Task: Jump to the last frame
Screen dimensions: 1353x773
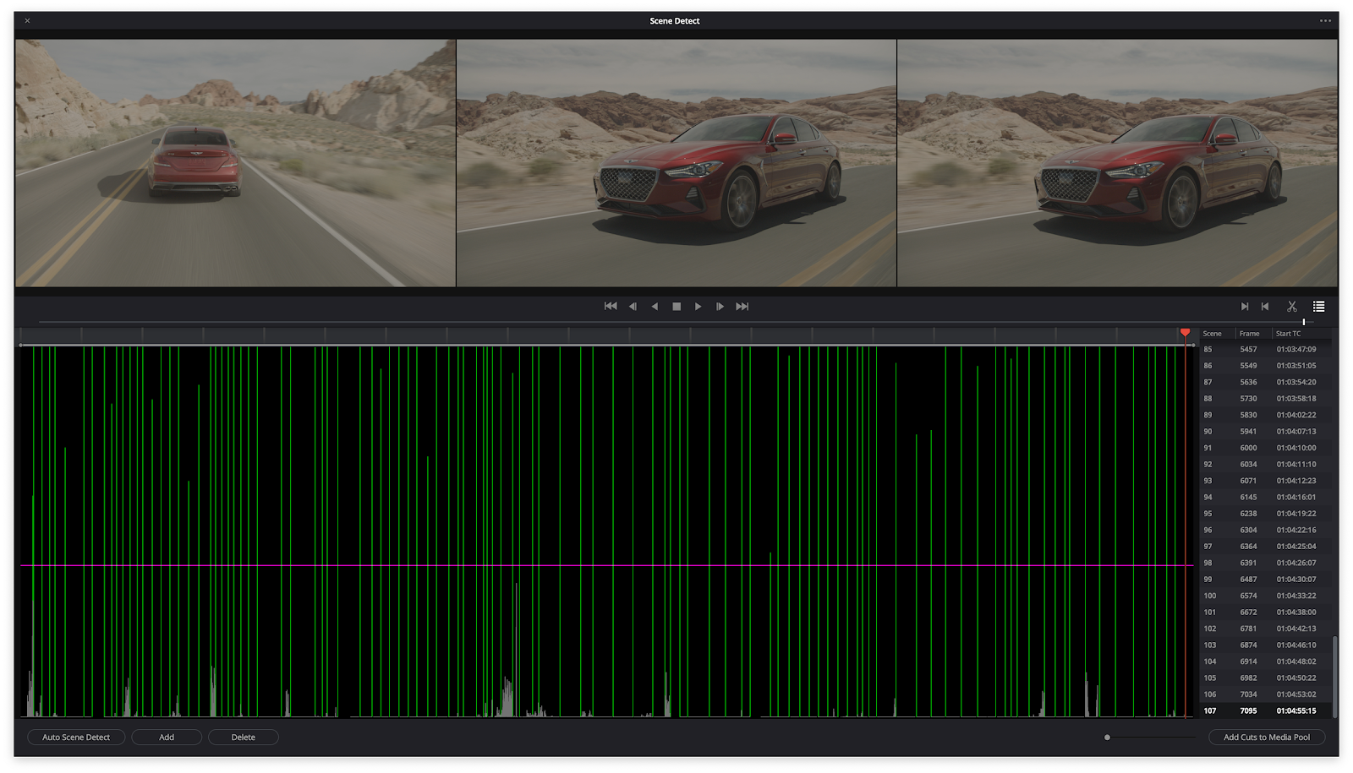Action: 742,307
